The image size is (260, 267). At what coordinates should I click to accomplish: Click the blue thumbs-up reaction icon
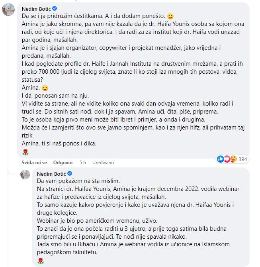[x=221, y=159]
